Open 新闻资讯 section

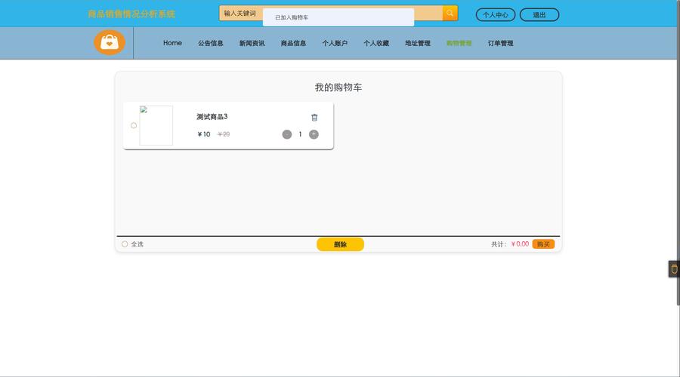click(x=252, y=43)
